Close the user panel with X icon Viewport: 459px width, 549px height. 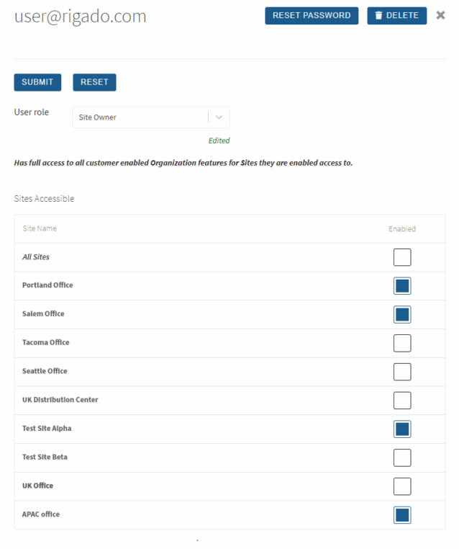[440, 15]
